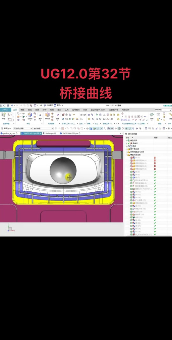Toggle the checkbox for 加厚 (19)
Image resolution: width=172 pixels, height=340 pixels.
tap(131, 212)
